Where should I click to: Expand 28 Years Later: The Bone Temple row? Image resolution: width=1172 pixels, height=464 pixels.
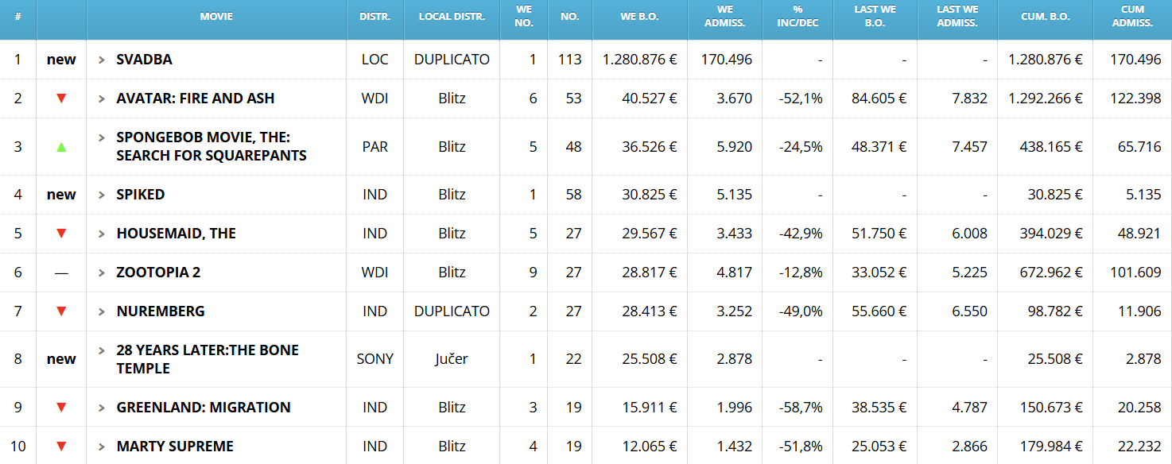(102, 350)
